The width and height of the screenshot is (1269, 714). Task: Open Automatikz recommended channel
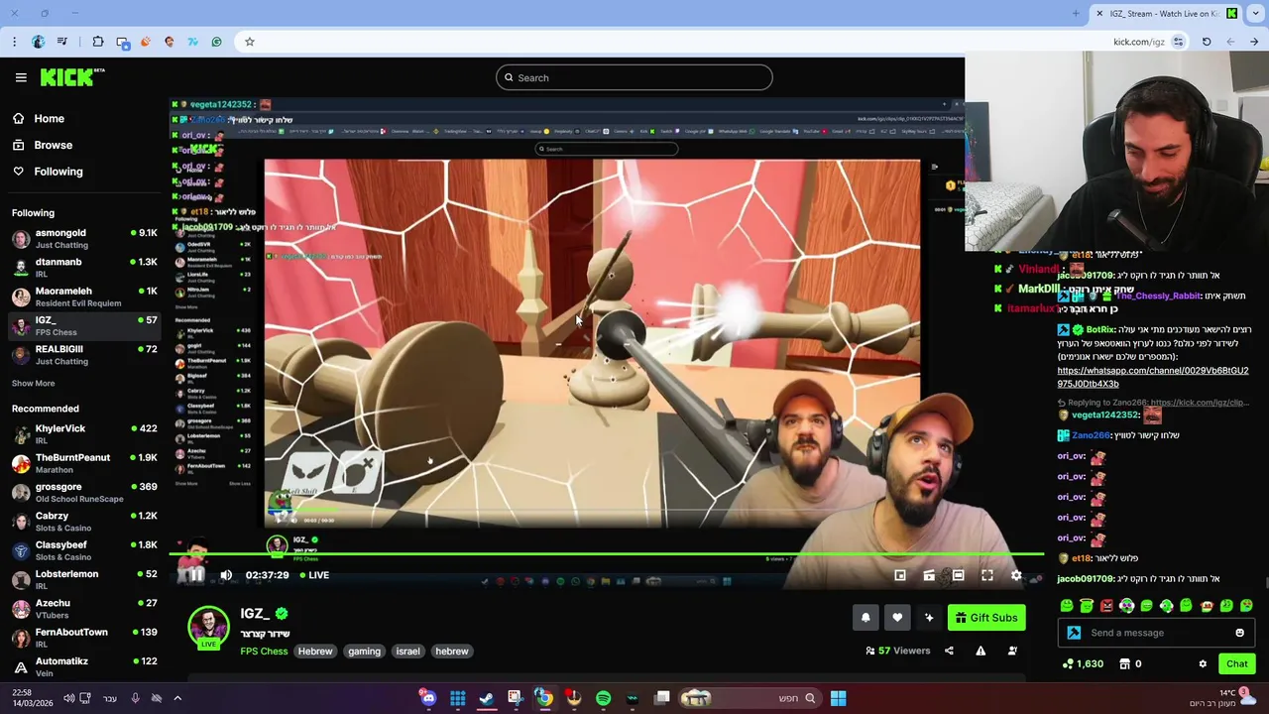[x=83, y=666]
